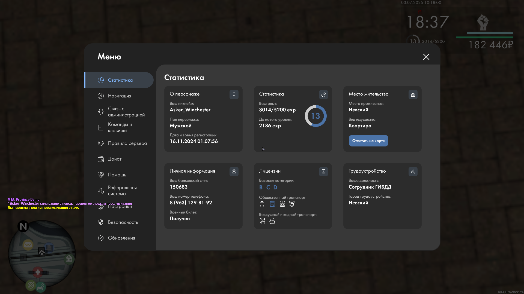
Task: Click the 2186 exp remaining value
Action: 270,125
